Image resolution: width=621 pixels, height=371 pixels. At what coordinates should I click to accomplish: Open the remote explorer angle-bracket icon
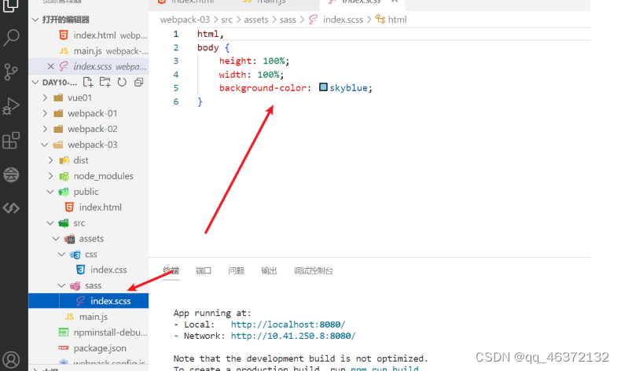[x=11, y=208]
